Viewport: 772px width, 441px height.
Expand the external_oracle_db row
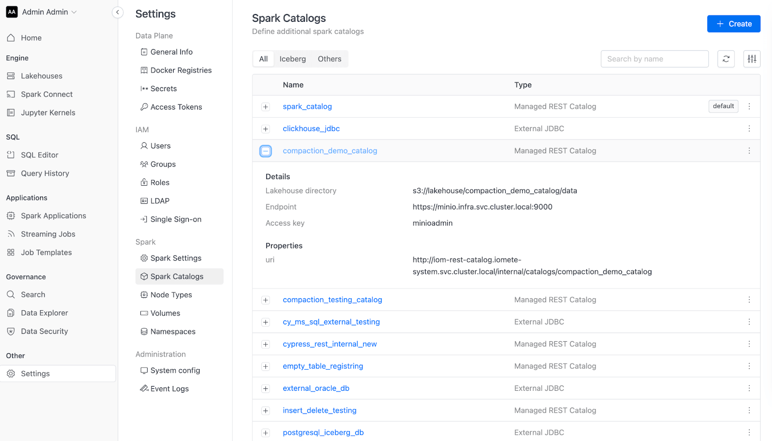[x=265, y=388]
